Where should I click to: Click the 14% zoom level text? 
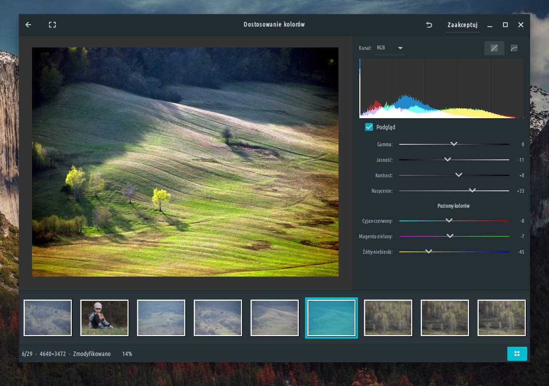[127, 354]
